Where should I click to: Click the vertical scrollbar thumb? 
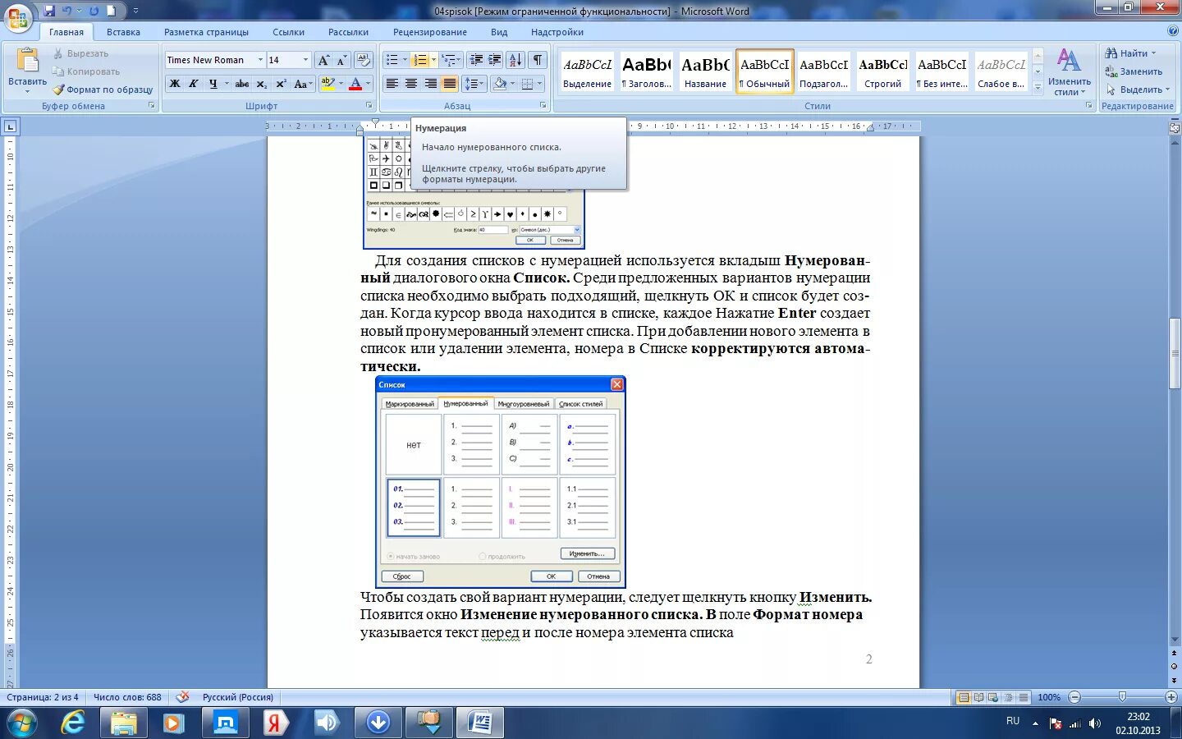click(x=1175, y=351)
